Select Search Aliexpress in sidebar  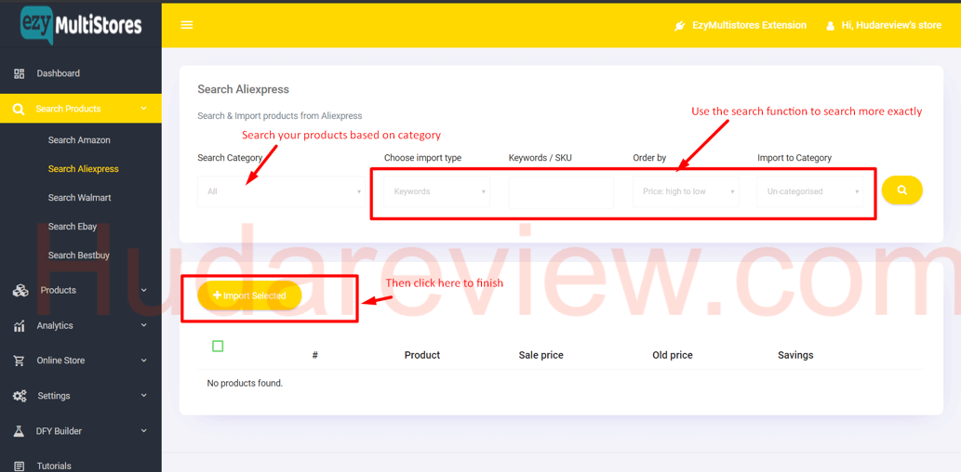pyautogui.click(x=84, y=169)
